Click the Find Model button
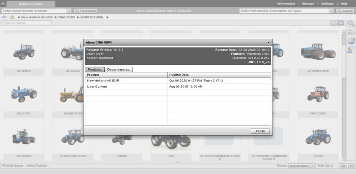Screen dimensions: 356x174 (85, 11)
